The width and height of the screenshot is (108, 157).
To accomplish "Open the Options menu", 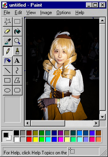I will 64,13.
